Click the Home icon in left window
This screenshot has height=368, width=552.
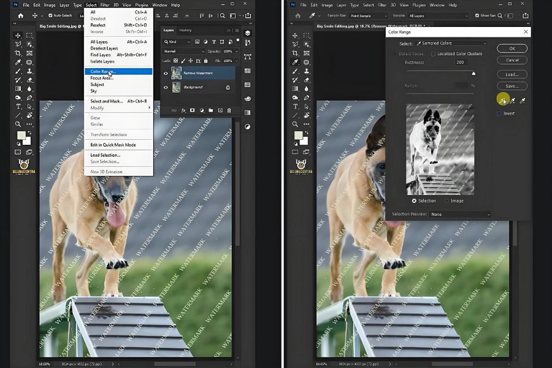pos(21,15)
